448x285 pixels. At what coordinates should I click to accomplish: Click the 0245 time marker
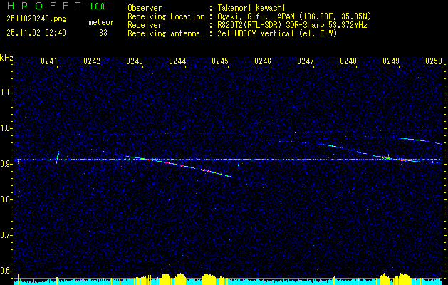pos(220,62)
